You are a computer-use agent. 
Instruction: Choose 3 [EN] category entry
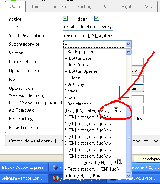[x=95, y=117]
